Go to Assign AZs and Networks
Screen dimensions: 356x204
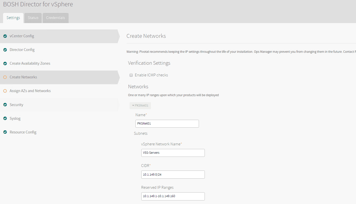(x=30, y=91)
